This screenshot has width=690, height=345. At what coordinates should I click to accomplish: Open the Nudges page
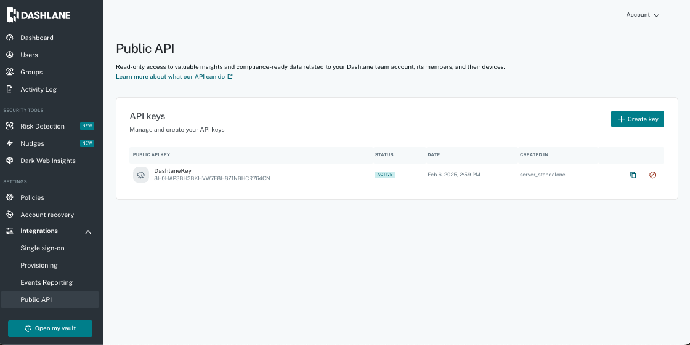[32, 143]
